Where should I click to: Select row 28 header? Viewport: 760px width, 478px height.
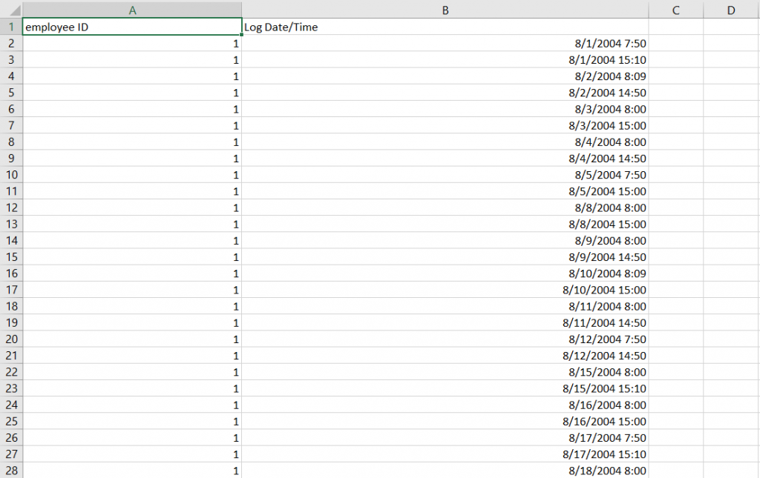(x=11, y=471)
